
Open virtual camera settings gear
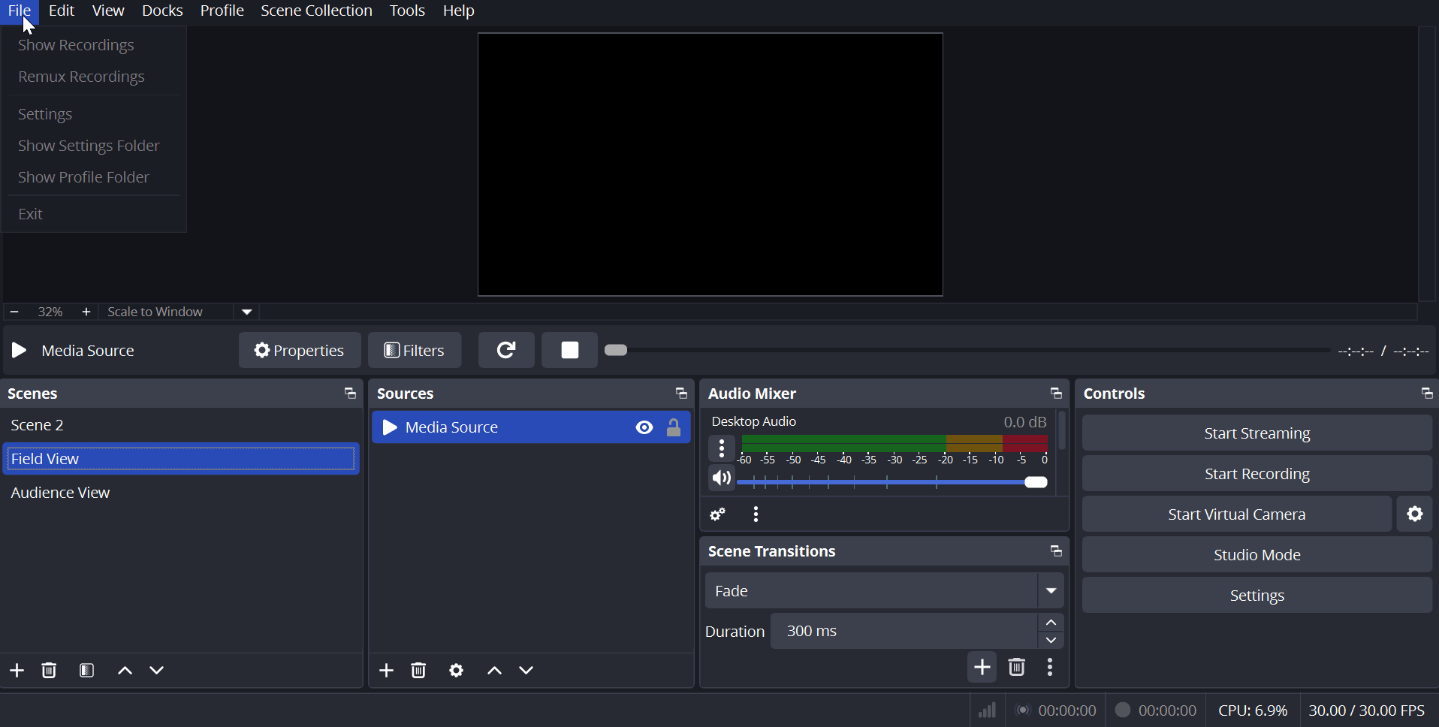coord(1415,514)
